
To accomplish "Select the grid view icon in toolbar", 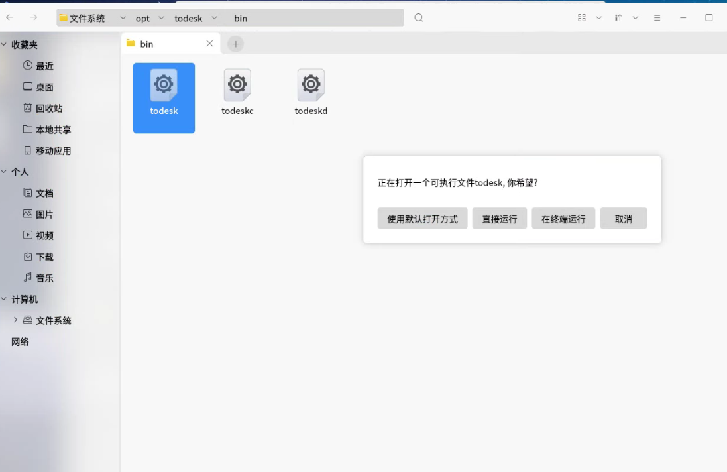I will 583,17.
